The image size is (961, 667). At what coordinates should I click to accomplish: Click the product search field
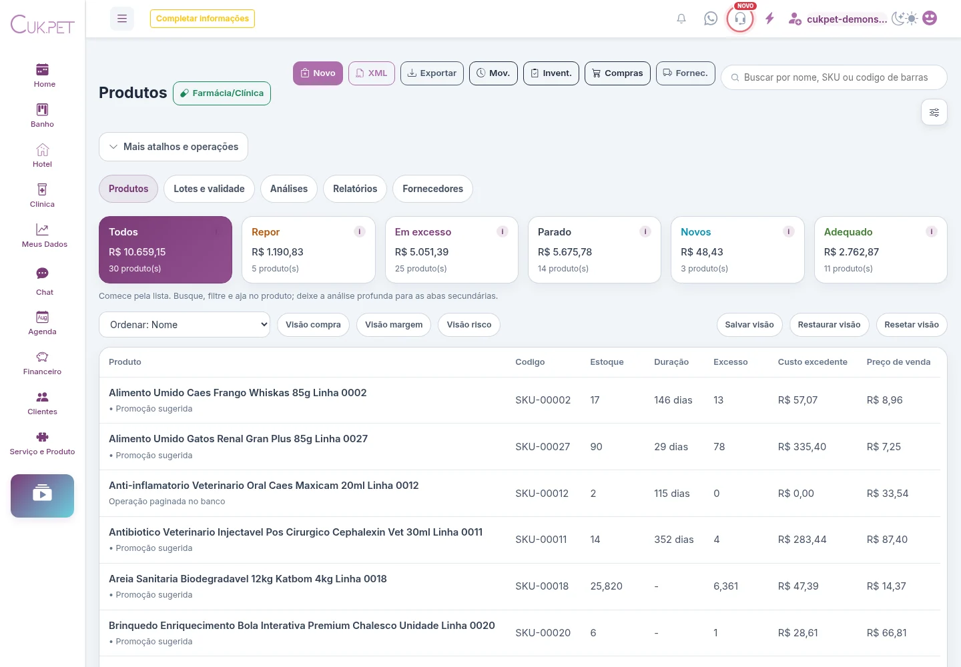tap(834, 77)
